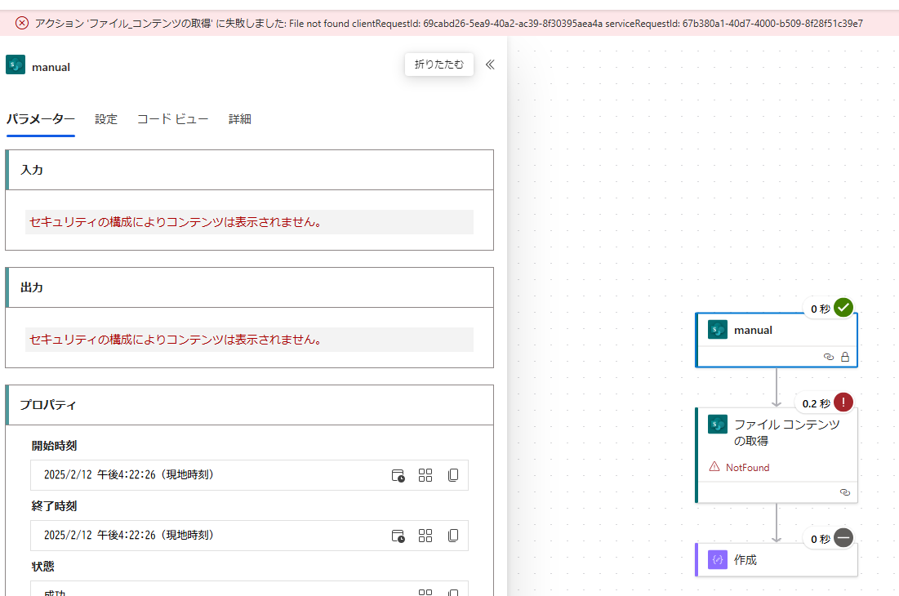Image resolution: width=899 pixels, height=596 pixels.
Task: Copy the 状態 value with the copy icon
Action: [453, 592]
